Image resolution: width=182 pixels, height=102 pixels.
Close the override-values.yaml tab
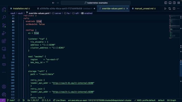pos(127,8)
